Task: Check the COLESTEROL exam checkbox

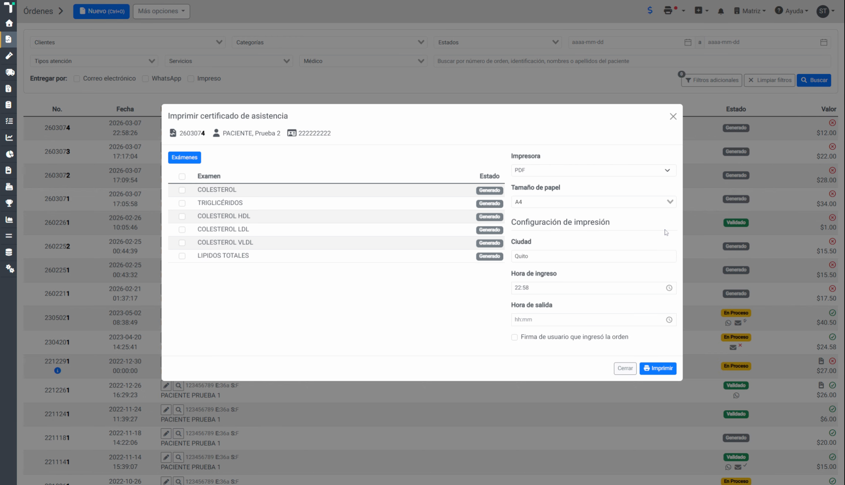Action: [182, 190]
